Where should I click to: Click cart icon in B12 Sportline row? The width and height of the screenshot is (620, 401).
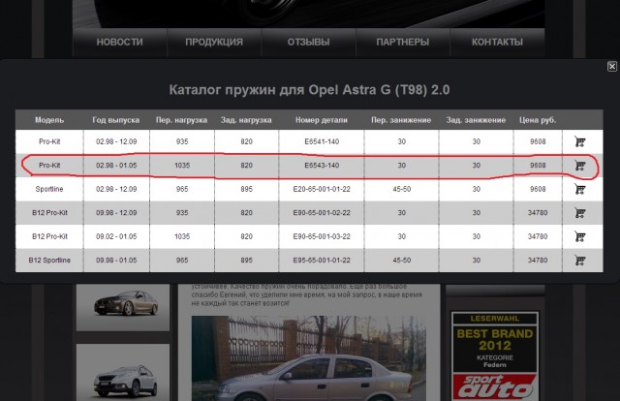(x=579, y=261)
